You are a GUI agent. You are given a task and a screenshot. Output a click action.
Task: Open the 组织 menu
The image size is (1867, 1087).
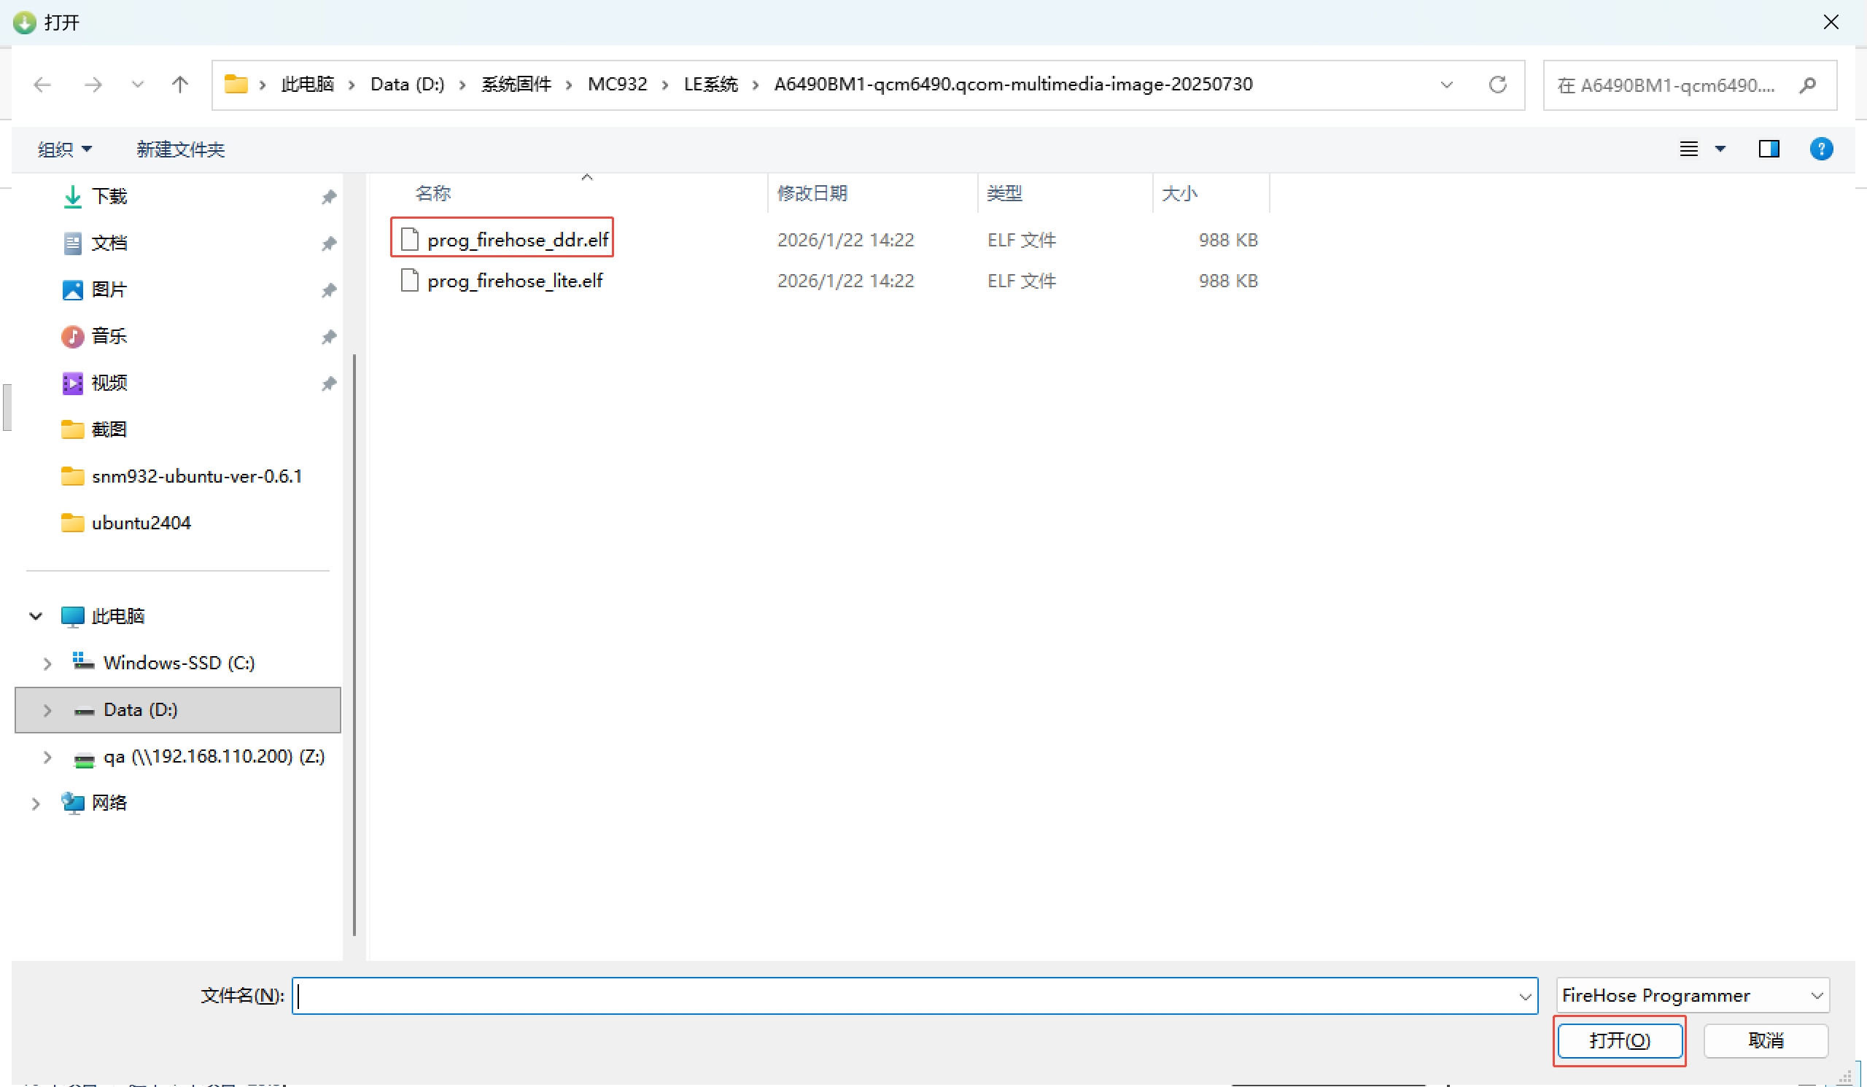pos(64,149)
